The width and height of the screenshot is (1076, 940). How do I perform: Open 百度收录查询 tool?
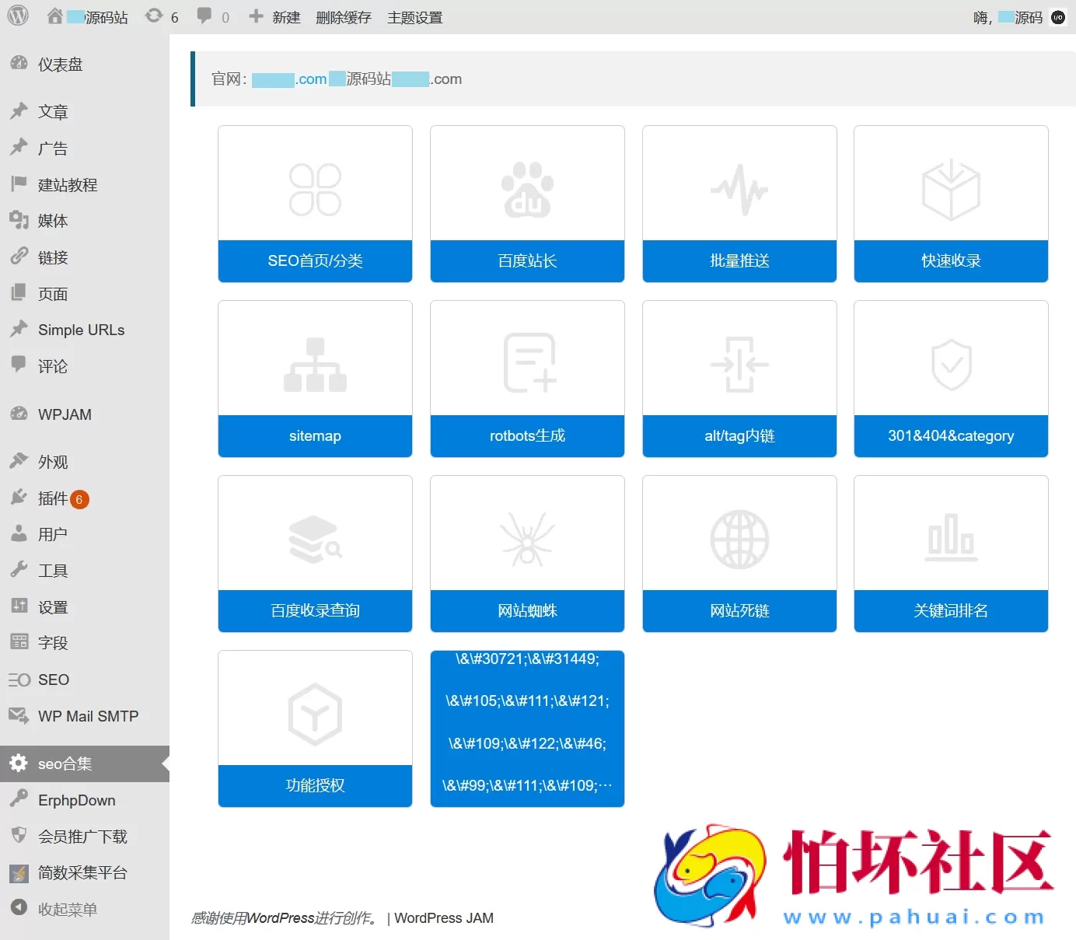(x=315, y=611)
